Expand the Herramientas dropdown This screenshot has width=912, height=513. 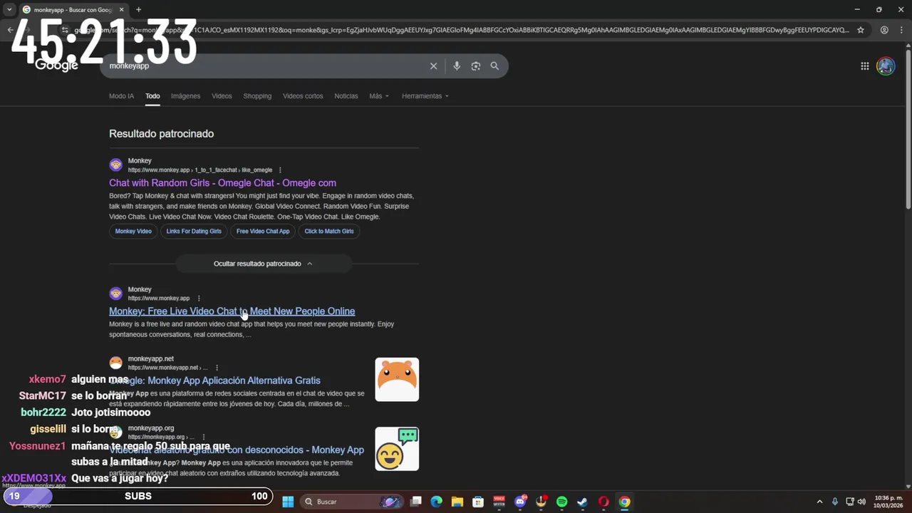pyautogui.click(x=425, y=96)
